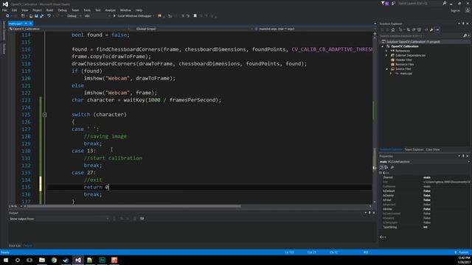Switch to the Class View tab

point(433,149)
